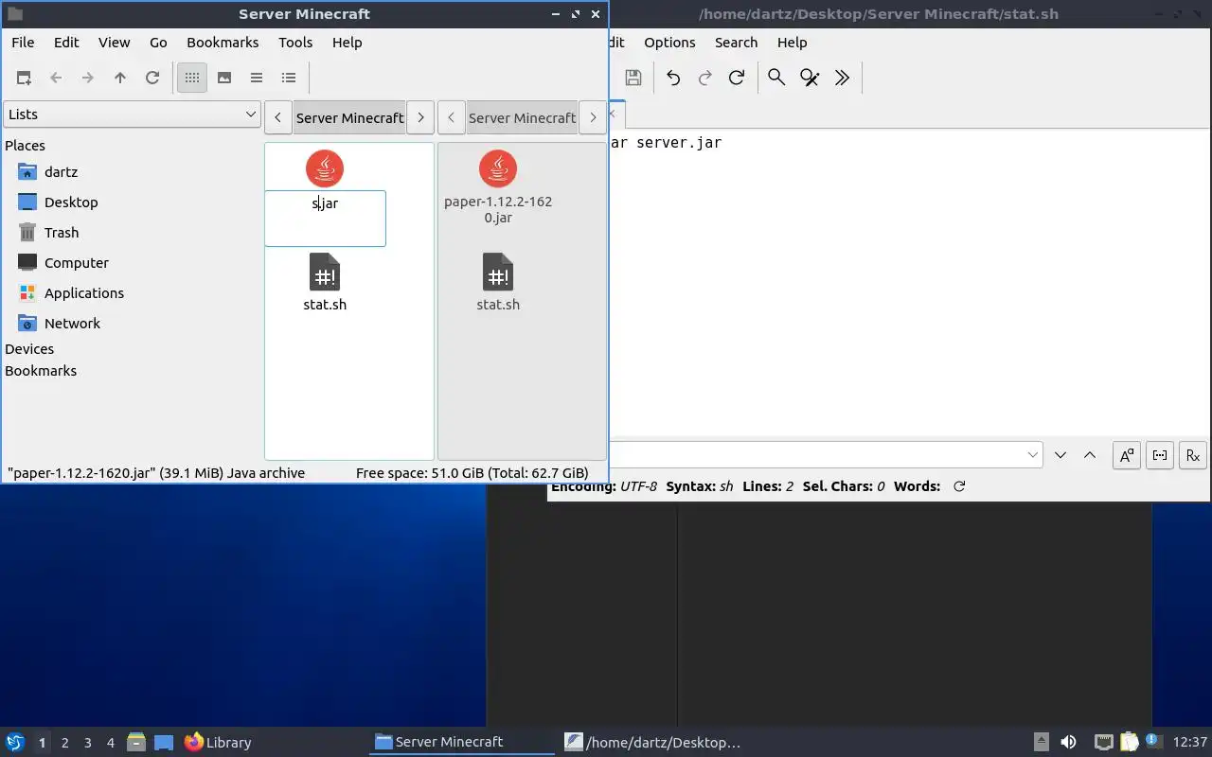Open Options menu in text editor
Viewport: 1212px width, 757px height.
click(x=669, y=43)
